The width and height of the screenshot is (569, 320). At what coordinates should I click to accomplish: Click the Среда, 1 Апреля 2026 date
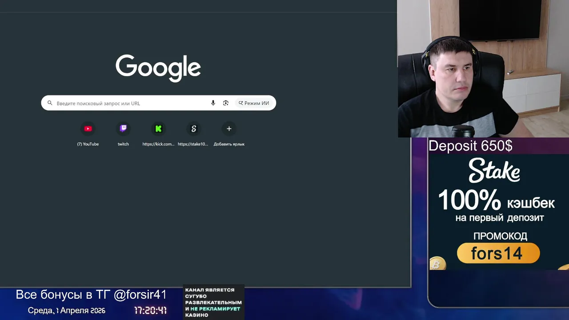pyautogui.click(x=67, y=311)
